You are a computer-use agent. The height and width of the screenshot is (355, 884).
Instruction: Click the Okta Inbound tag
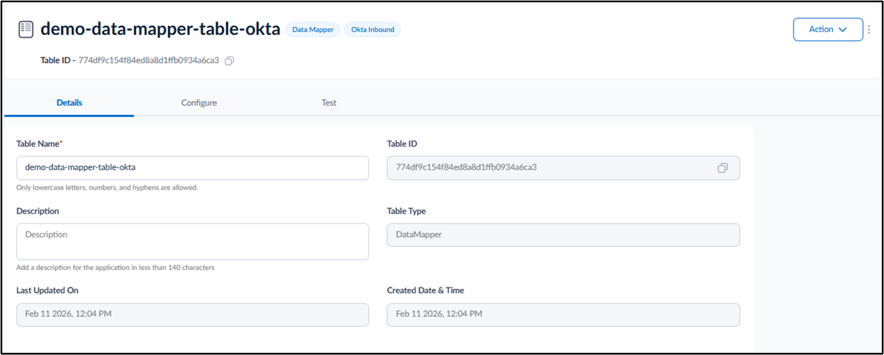point(373,29)
